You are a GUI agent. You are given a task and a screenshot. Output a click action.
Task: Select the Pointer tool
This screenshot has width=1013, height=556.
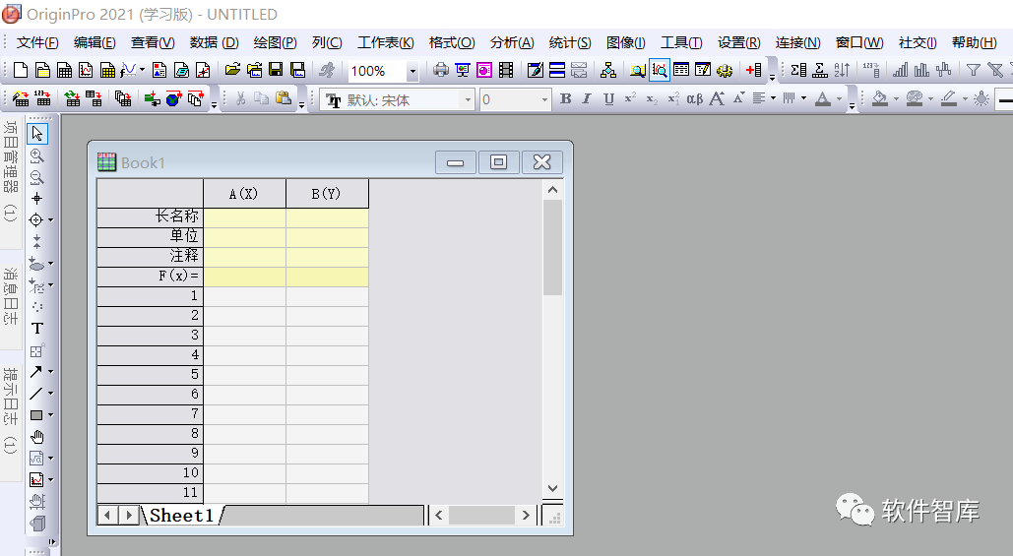pyautogui.click(x=36, y=134)
